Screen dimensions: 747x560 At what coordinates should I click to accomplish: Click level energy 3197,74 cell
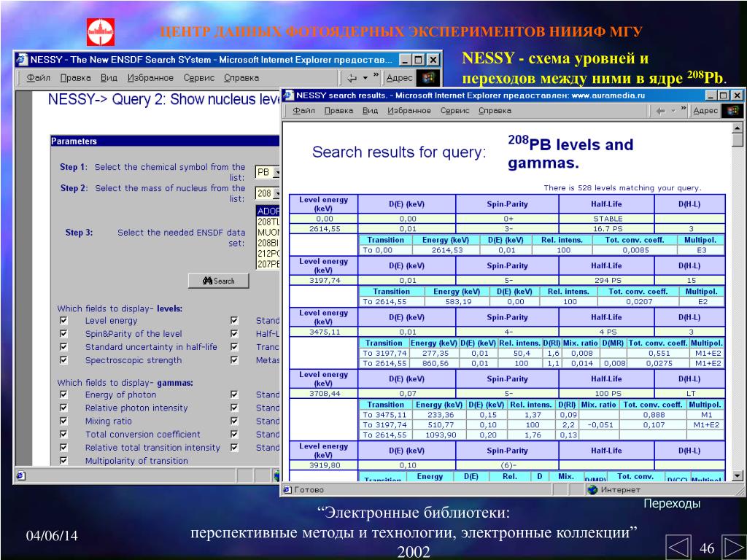(x=324, y=281)
